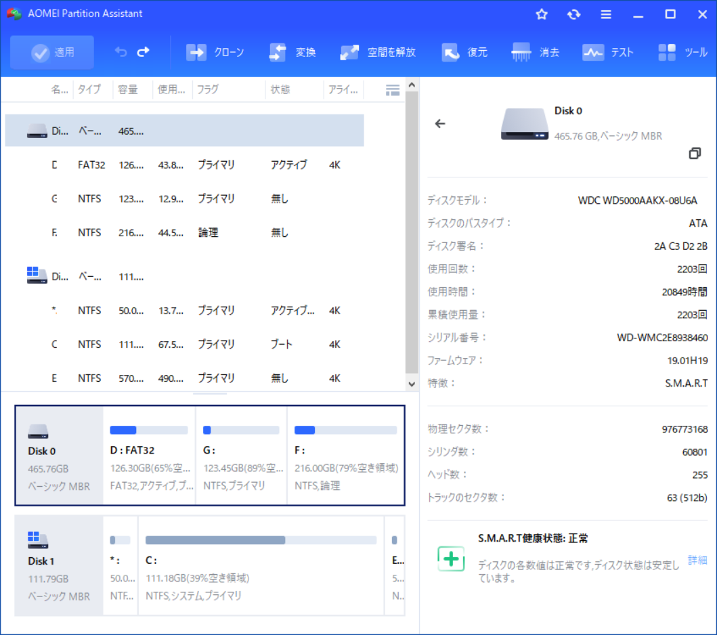Open the 空間を解放 (Free up space) tool
This screenshot has width=717, height=635.
[378, 52]
